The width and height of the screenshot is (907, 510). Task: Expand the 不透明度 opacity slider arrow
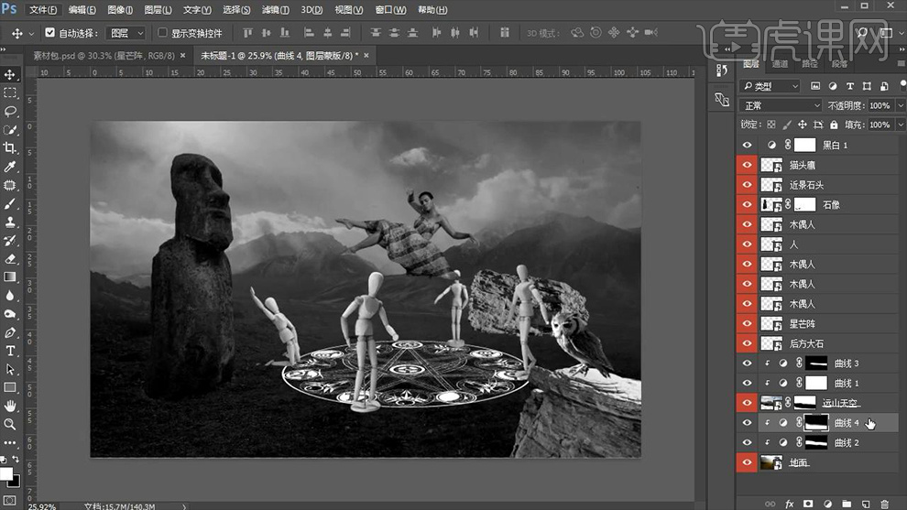(x=900, y=106)
